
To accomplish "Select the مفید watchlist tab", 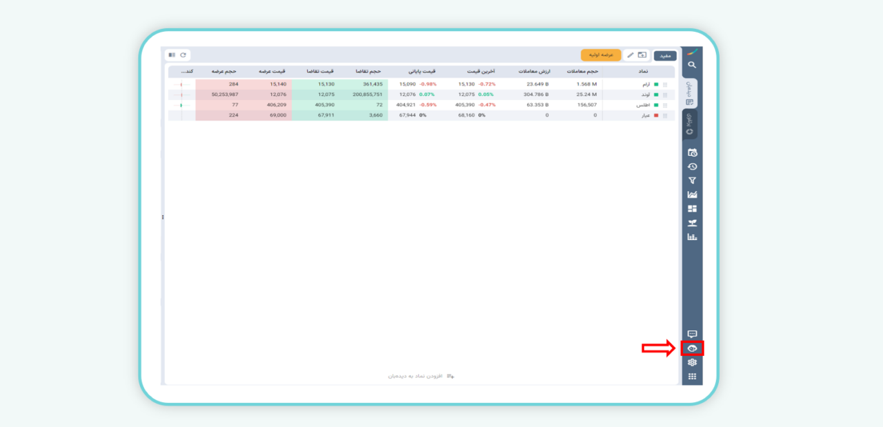I will 665,55.
